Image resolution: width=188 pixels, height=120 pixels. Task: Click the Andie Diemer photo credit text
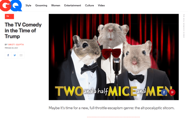(x=184, y=26)
